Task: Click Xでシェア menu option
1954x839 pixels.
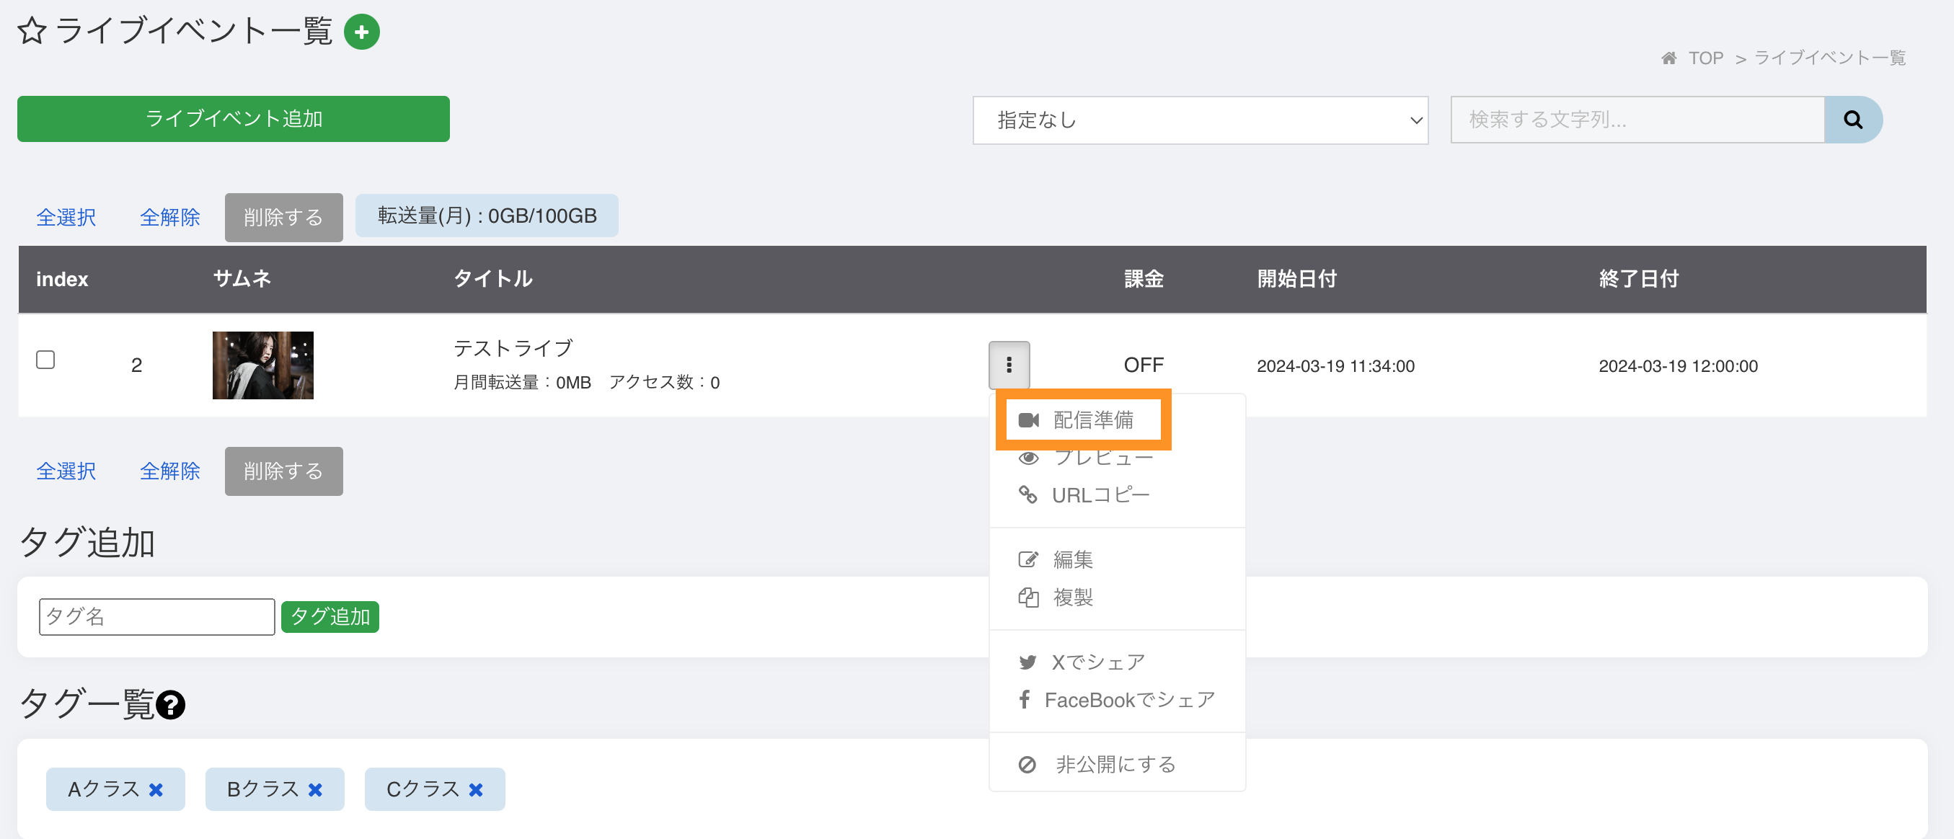Action: [x=1097, y=662]
